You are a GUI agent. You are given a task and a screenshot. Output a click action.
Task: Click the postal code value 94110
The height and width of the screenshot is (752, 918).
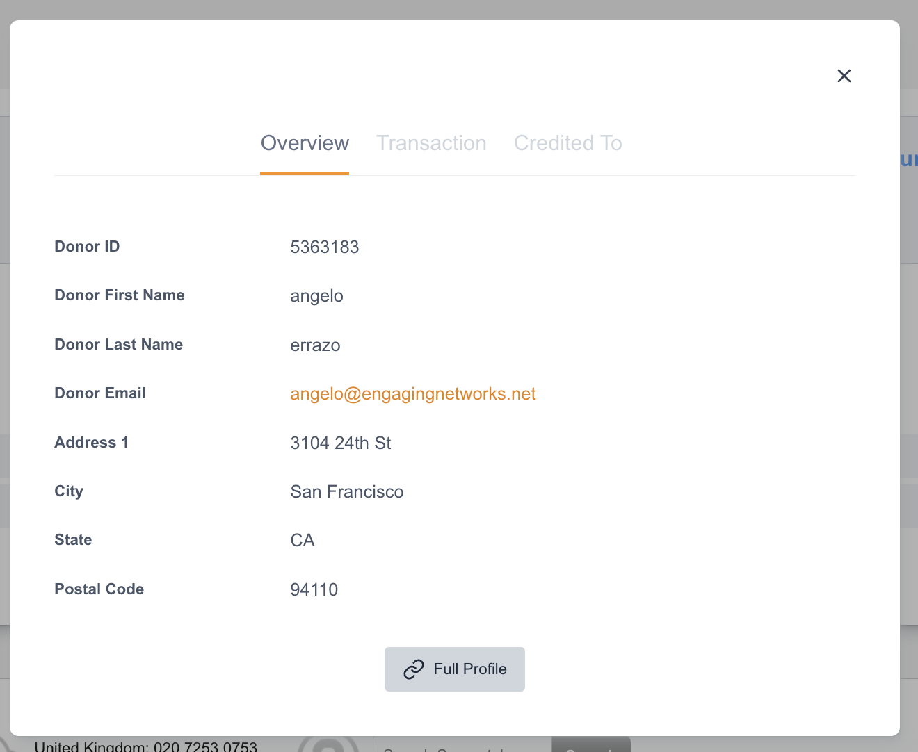[x=314, y=590]
